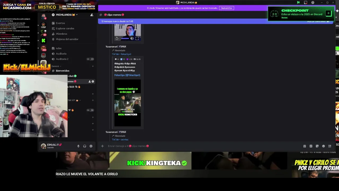Image resolution: width=339 pixels, height=191 pixels.
Task: Join the Auditoria voice channel
Action: point(59,54)
